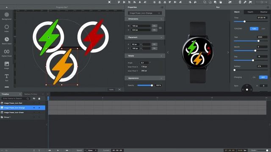Click the Run panel menu icon
Image resolution: width=271 pixels, height=152 pixels.
click(x=268, y=7)
